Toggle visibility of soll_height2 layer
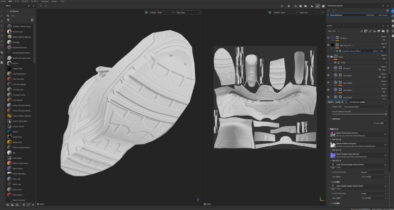Viewport: 394px width, 210px height. pos(328,90)
